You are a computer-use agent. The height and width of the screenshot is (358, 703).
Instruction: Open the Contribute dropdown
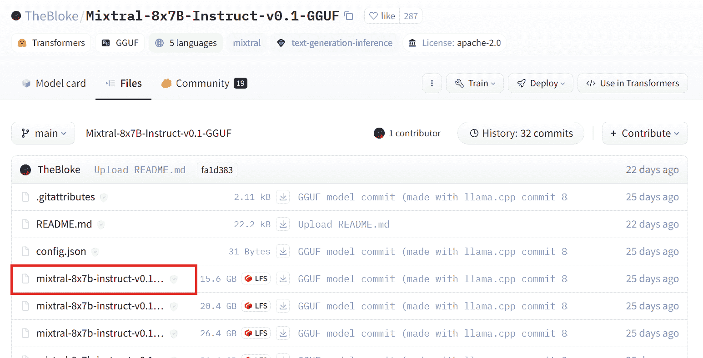644,133
